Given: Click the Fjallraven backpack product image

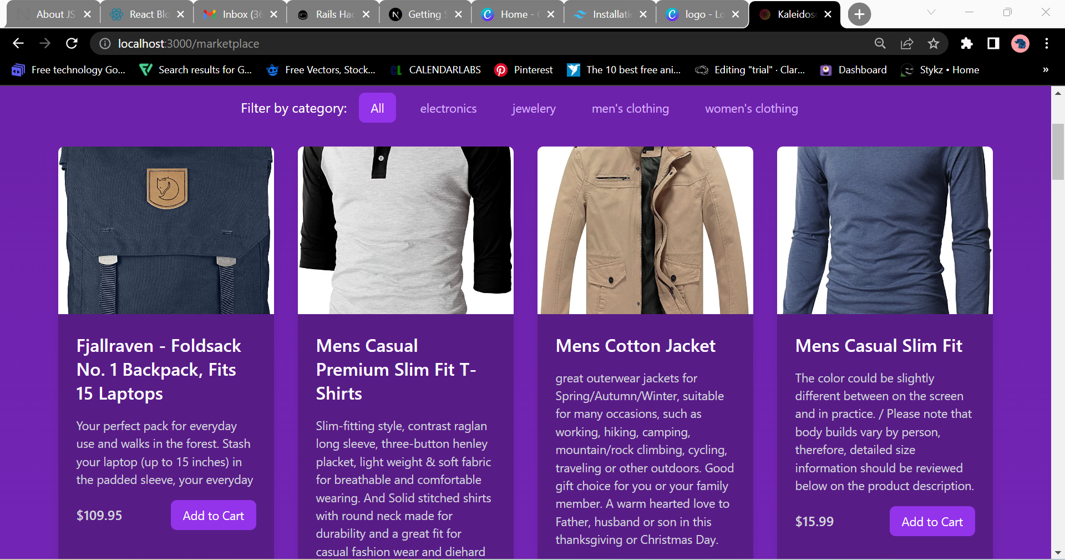Looking at the screenshot, I should (x=166, y=230).
